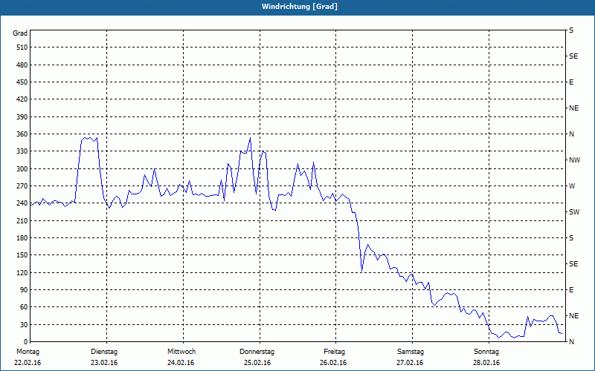Viewport: 595px width, 371px height.
Task: Click the topmost S compass label
Action: [571, 30]
